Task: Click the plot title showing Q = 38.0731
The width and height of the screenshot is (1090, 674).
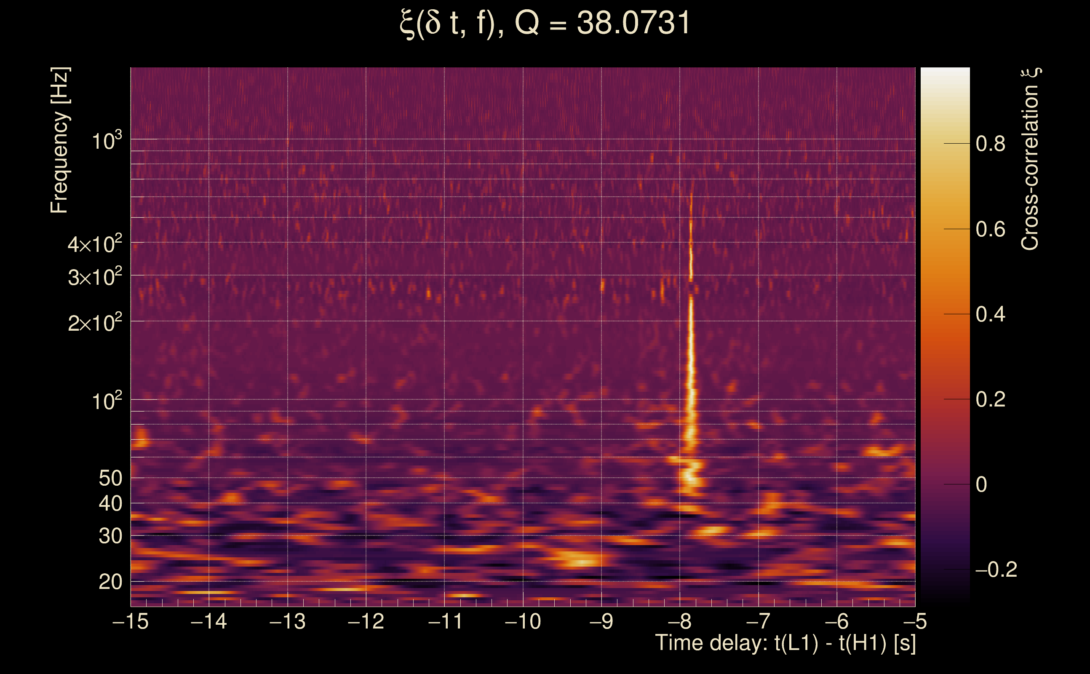Action: 545,23
